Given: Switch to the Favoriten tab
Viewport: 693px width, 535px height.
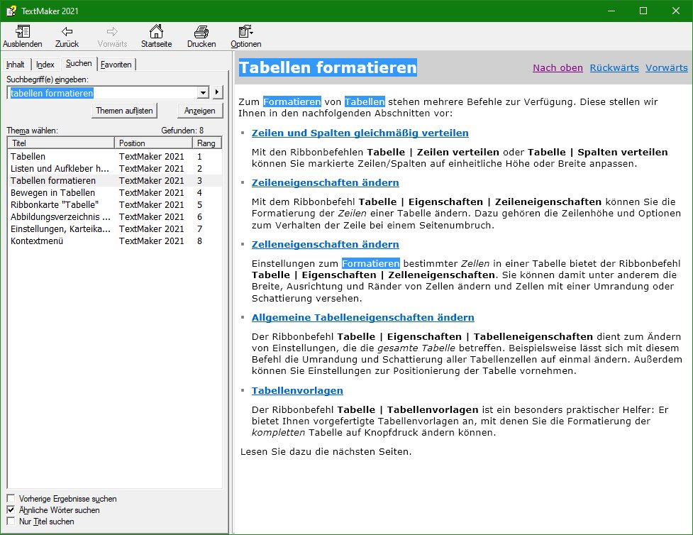Looking at the screenshot, I should coord(116,65).
